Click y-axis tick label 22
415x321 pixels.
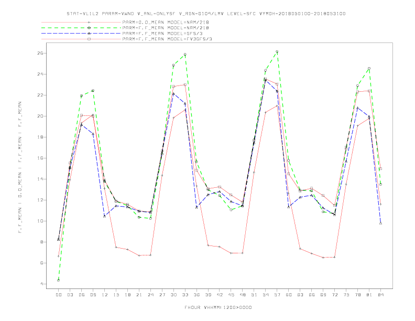click(41, 95)
